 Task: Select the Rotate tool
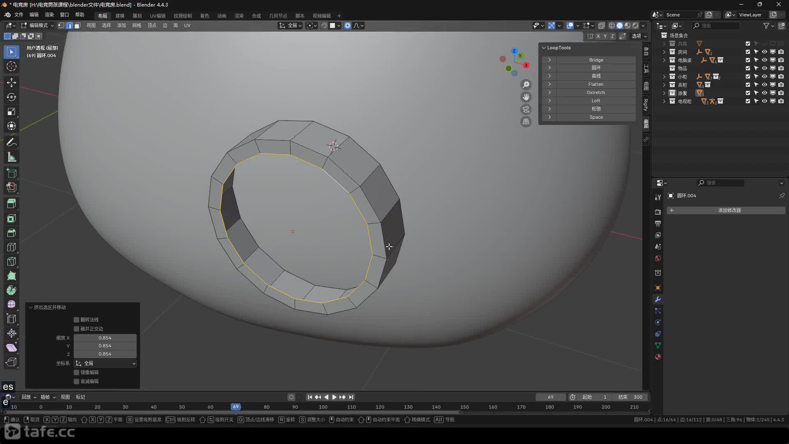(x=12, y=97)
